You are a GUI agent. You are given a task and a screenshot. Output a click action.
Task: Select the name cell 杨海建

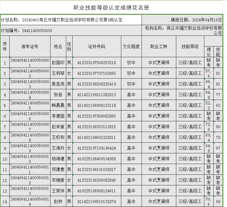tap(58, 159)
